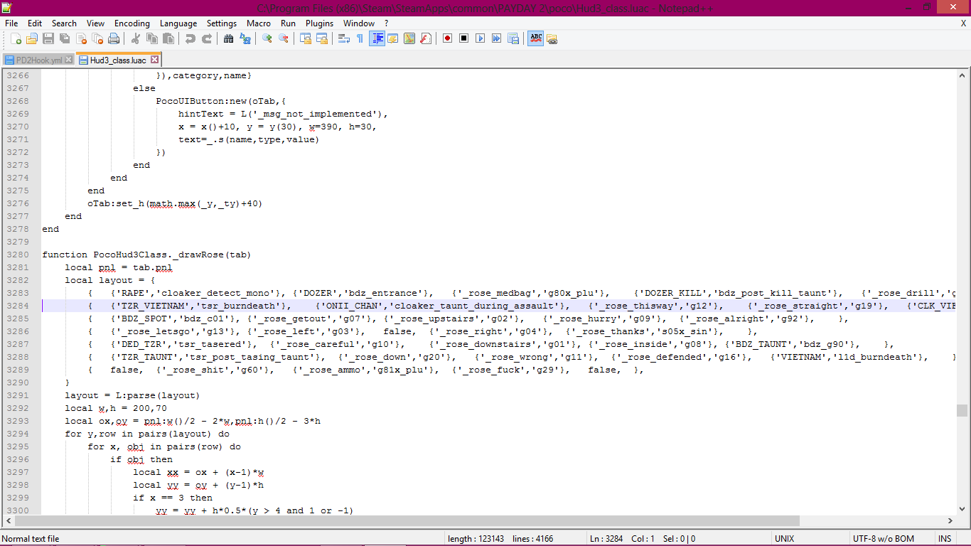Close the PD2Hook.yml tab
Image resolution: width=971 pixels, height=546 pixels.
pyautogui.click(x=68, y=60)
